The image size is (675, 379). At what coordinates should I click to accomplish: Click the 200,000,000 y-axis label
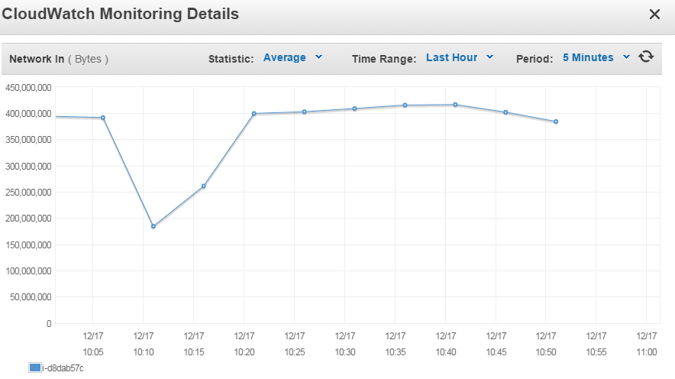pos(28,219)
